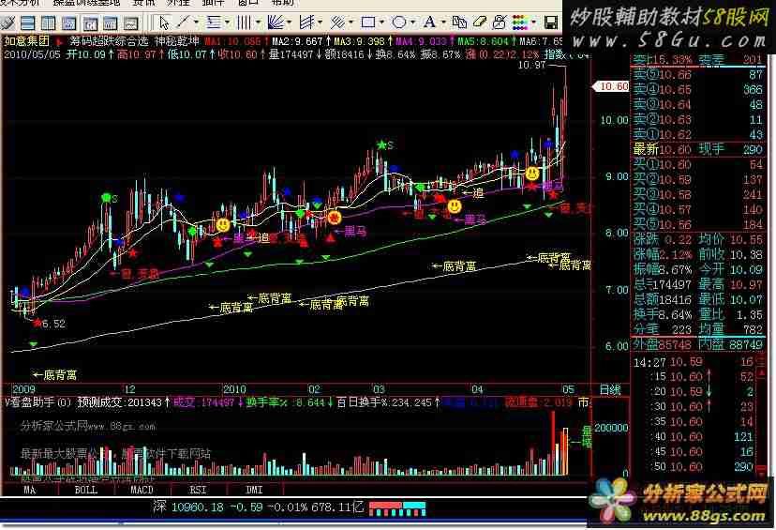Viewport: 776px width, 530px height.
Task: Click indicator name 筹码超跌综合选
Action: coord(109,40)
